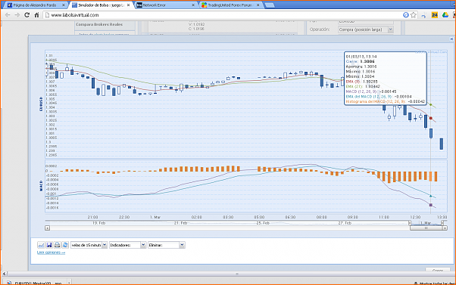This screenshot has height=285, width=456.
Task: Click the chart navigator's right range handle
Action: (x=442, y=223)
